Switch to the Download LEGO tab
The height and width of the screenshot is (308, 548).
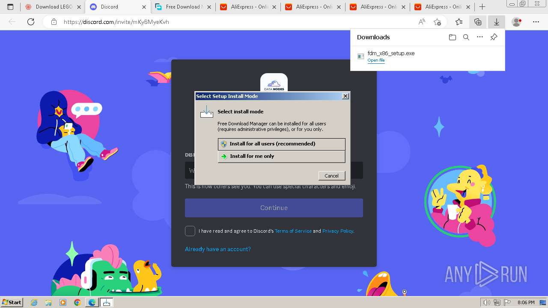53,7
